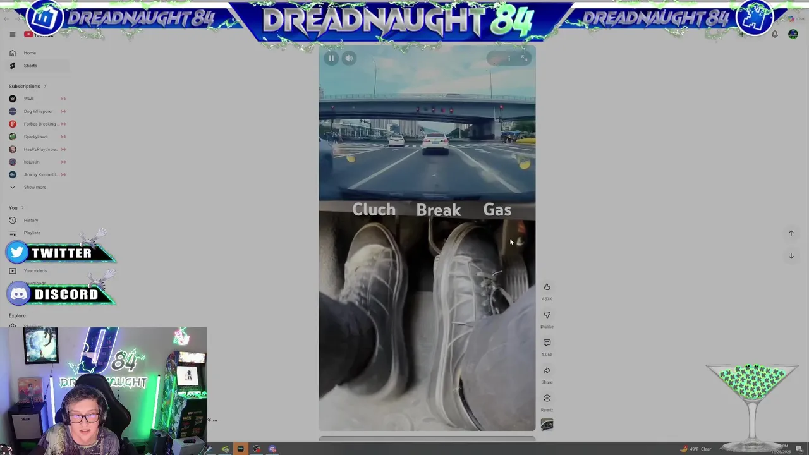809x455 pixels.
Task: Click the Explore section heading
Action: 17,315
